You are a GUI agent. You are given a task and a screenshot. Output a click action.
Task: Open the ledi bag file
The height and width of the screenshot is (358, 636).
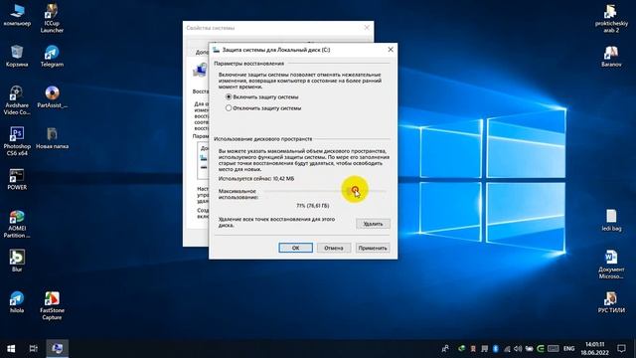coord(611,220)
